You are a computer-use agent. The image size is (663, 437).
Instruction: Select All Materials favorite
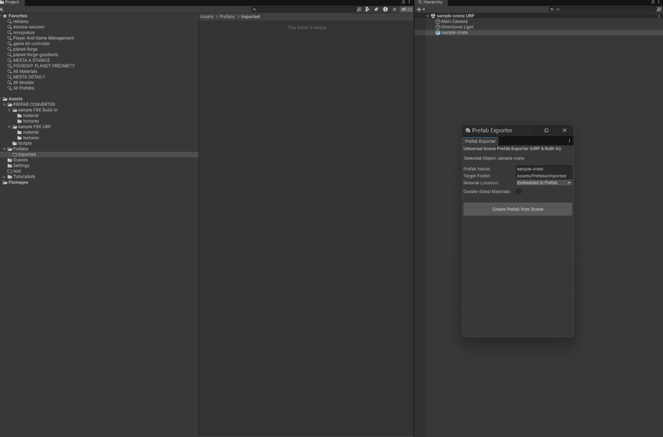click(x=25, y=71)
